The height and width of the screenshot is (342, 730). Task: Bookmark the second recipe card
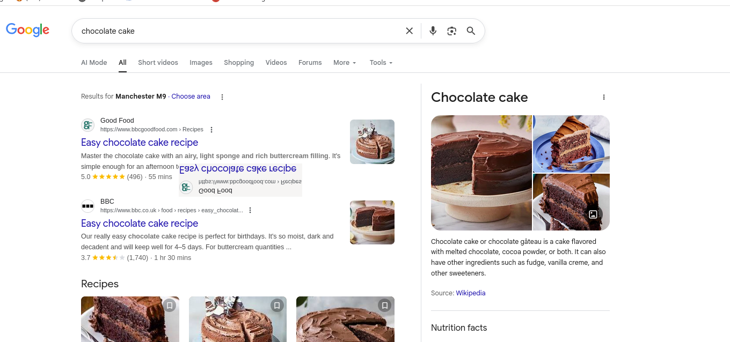tap(277, 306)
